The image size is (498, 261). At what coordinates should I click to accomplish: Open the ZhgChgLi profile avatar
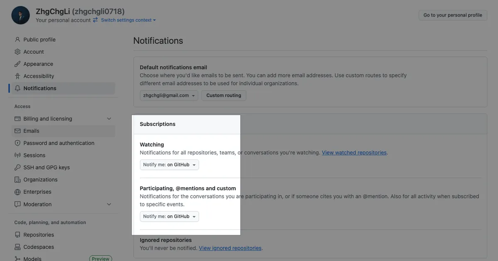(20, 15)
